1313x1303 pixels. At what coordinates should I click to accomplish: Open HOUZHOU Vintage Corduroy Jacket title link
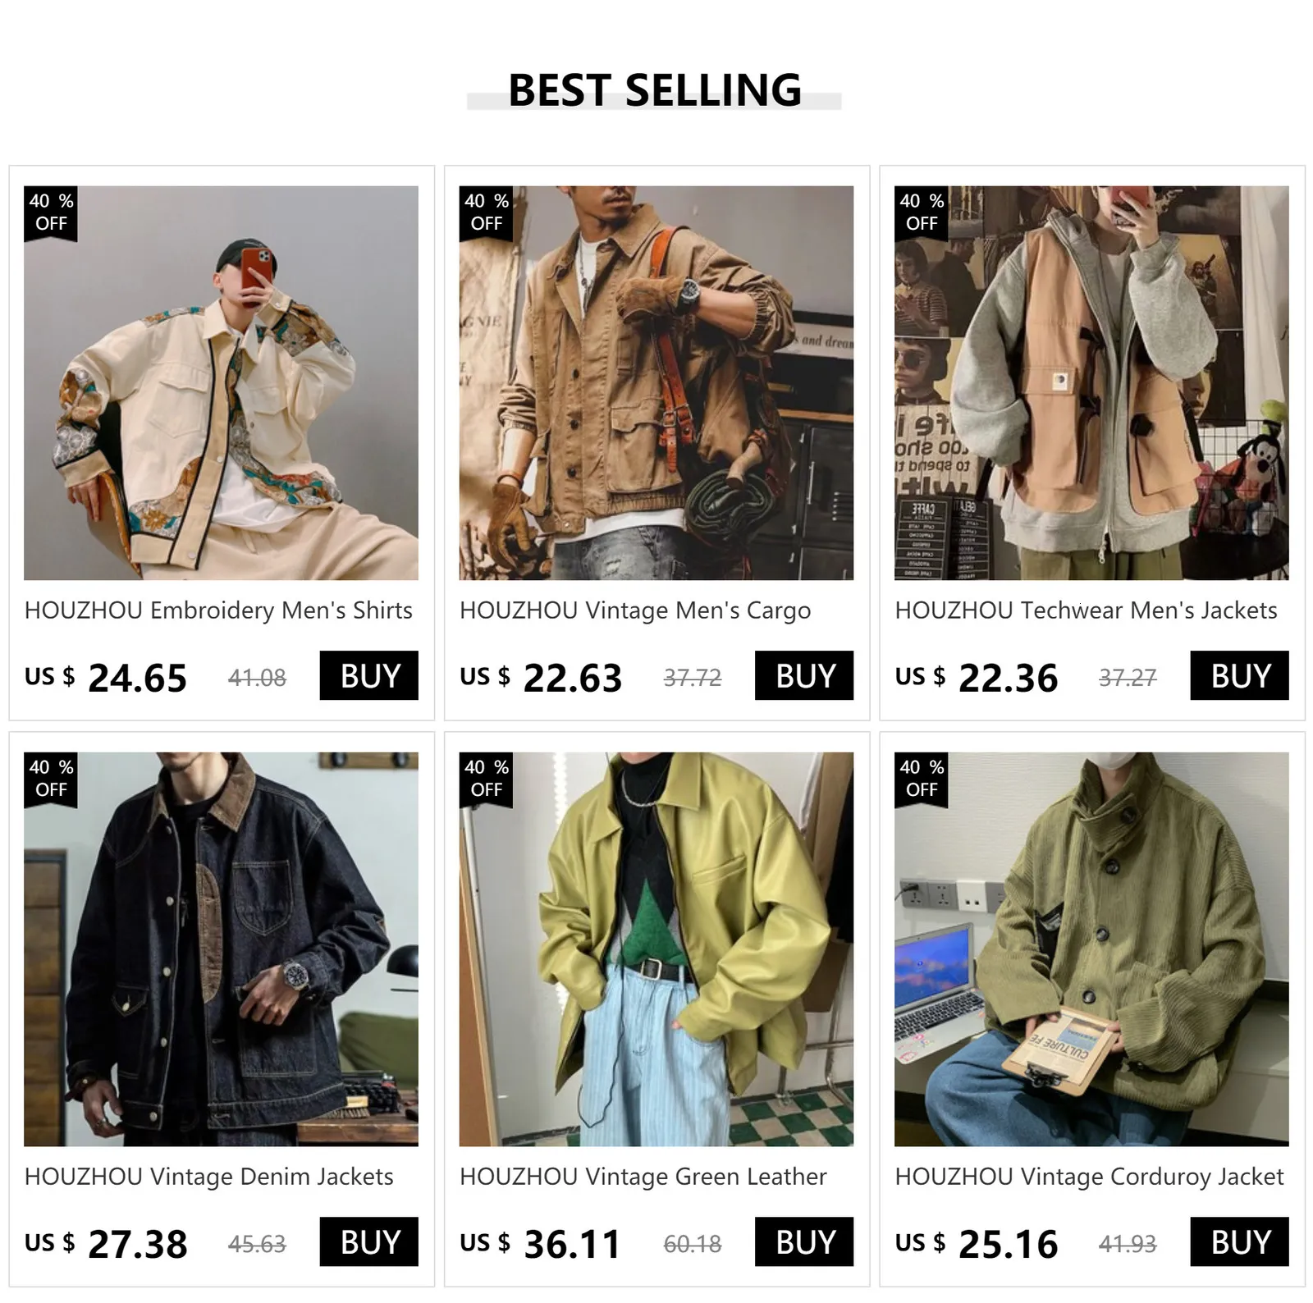1089,1177
